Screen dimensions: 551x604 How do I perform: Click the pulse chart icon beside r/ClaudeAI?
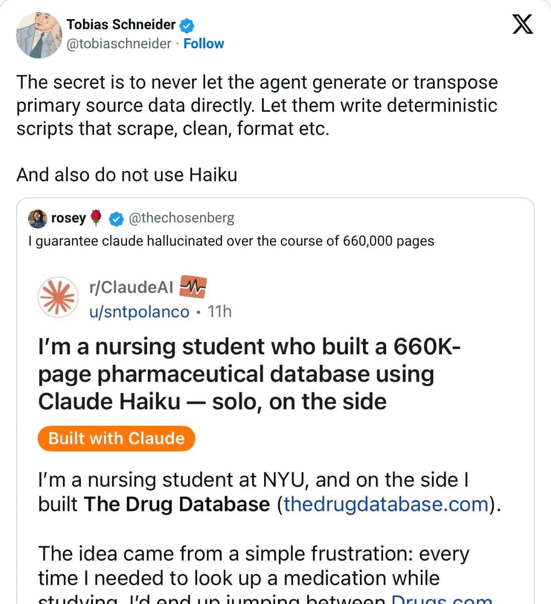pos(193,287)
